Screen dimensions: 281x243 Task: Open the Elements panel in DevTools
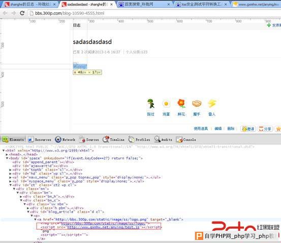click(x=13, y=139)
